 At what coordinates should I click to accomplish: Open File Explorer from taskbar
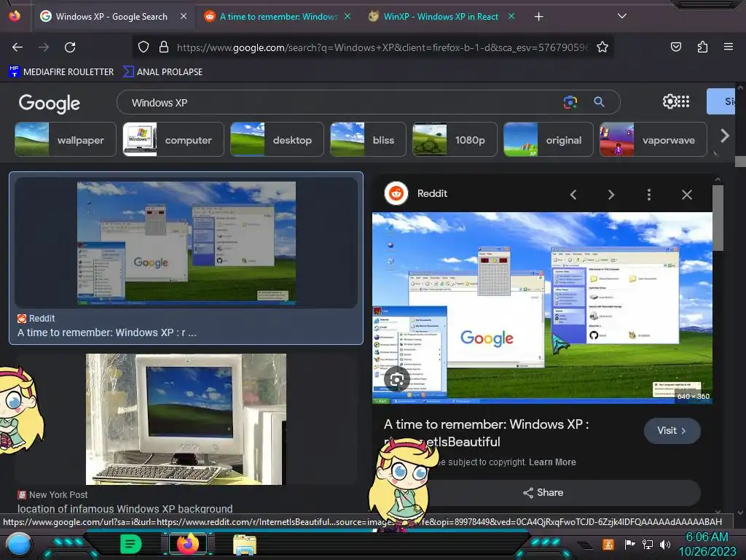click(245, 544)
